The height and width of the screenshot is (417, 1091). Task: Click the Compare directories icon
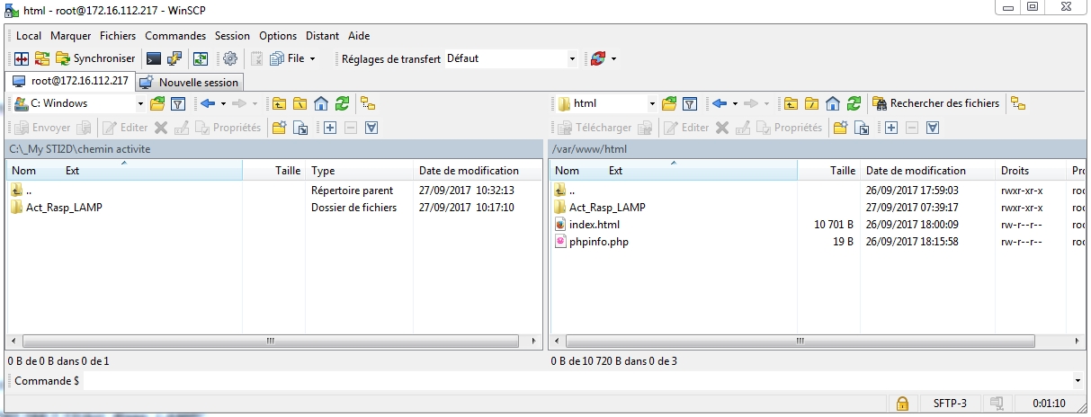click(x=22, y=58)
